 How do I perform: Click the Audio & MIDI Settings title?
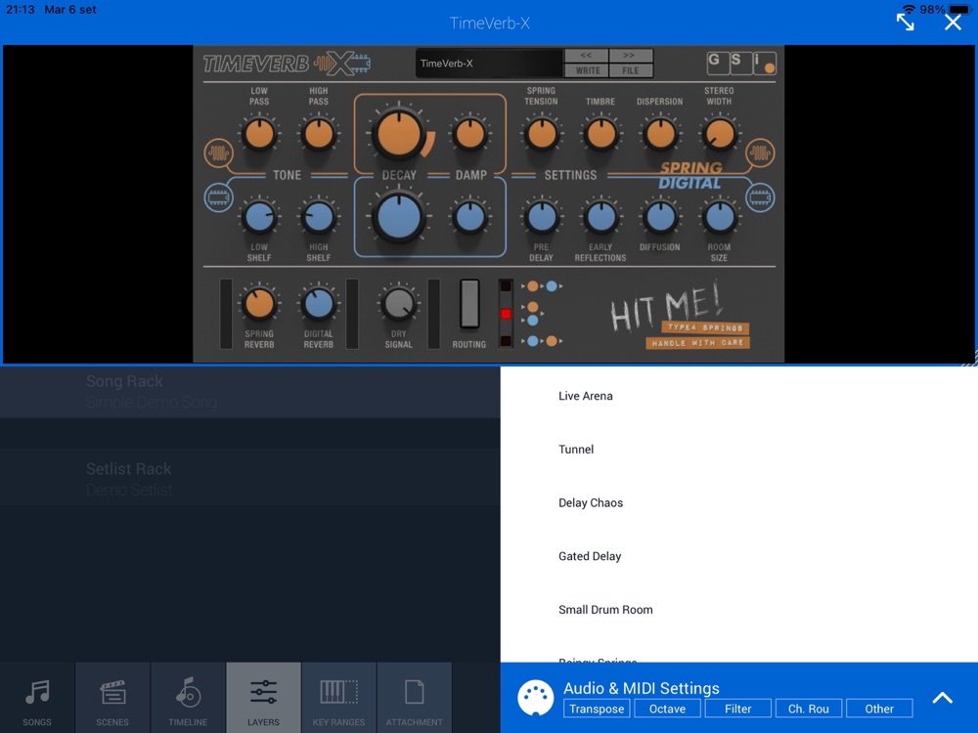coord(642,688)
